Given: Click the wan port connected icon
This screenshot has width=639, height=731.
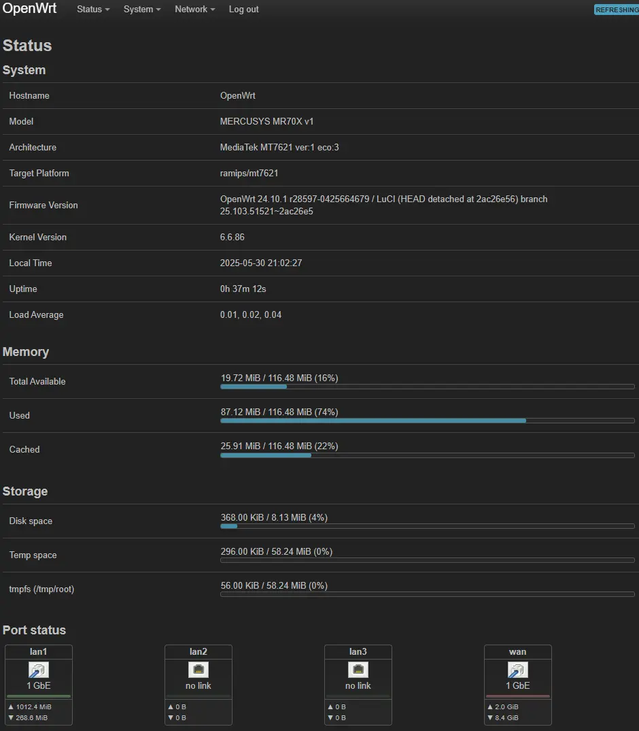Looking at the screenshot, I should (x=518, y=670).
